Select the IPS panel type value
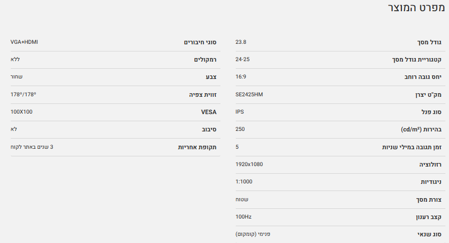The image size is (449, 243). tap(240, 112)
